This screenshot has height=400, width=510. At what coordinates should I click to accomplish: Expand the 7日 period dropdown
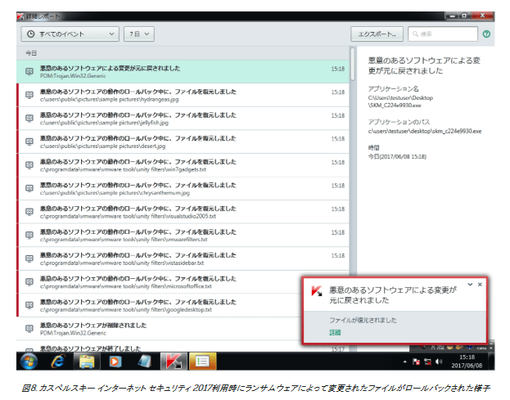pos(139,34)
